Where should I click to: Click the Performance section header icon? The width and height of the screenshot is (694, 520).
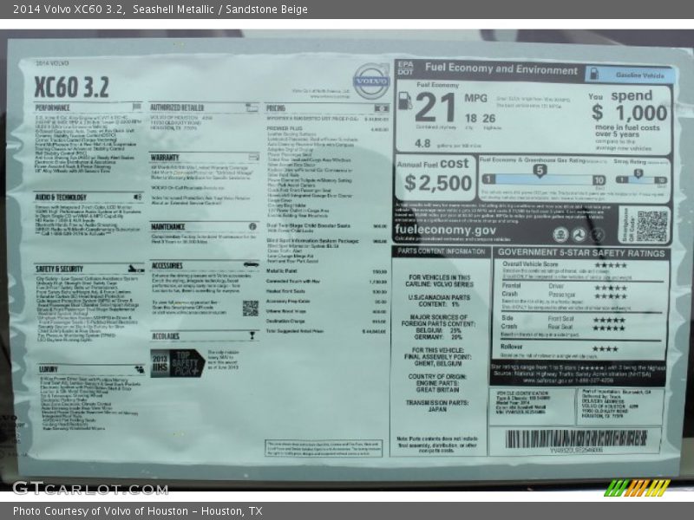[137, 107]
